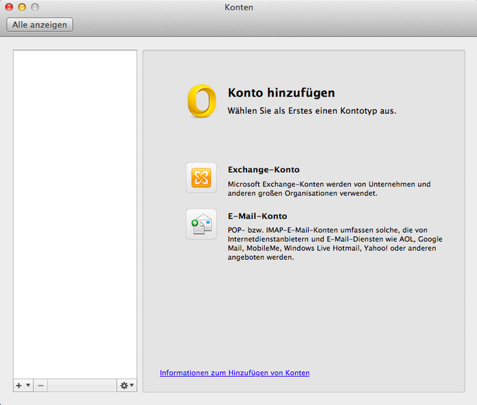This screenshot has width=477, height=405.
Task: Click the minus remove account button
Action: coord(41,385)
